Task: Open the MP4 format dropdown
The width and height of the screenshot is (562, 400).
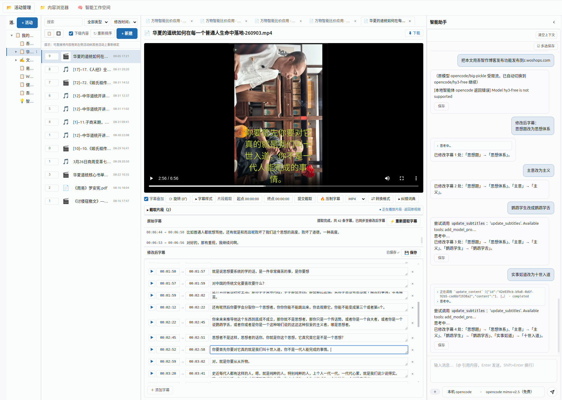Action: tap(356, 199)
